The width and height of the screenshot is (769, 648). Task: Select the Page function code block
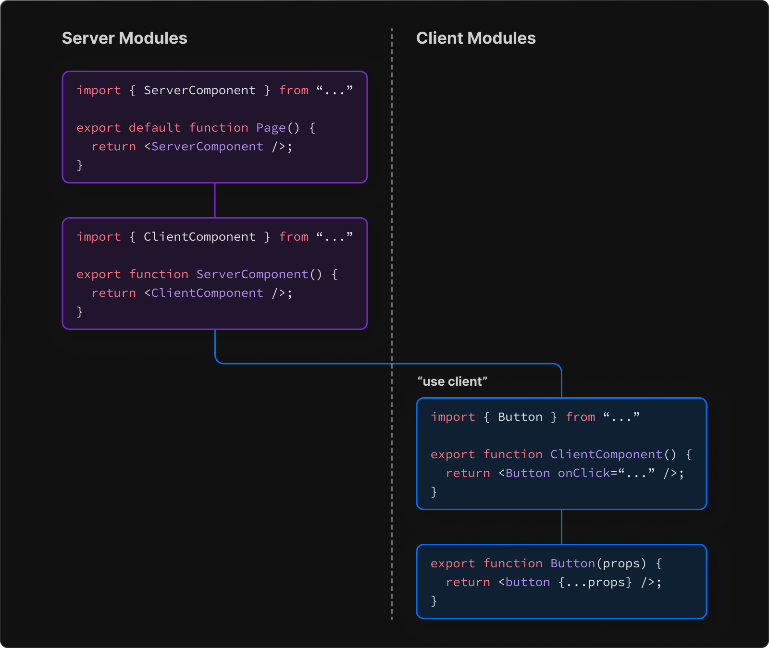point(215,127)
